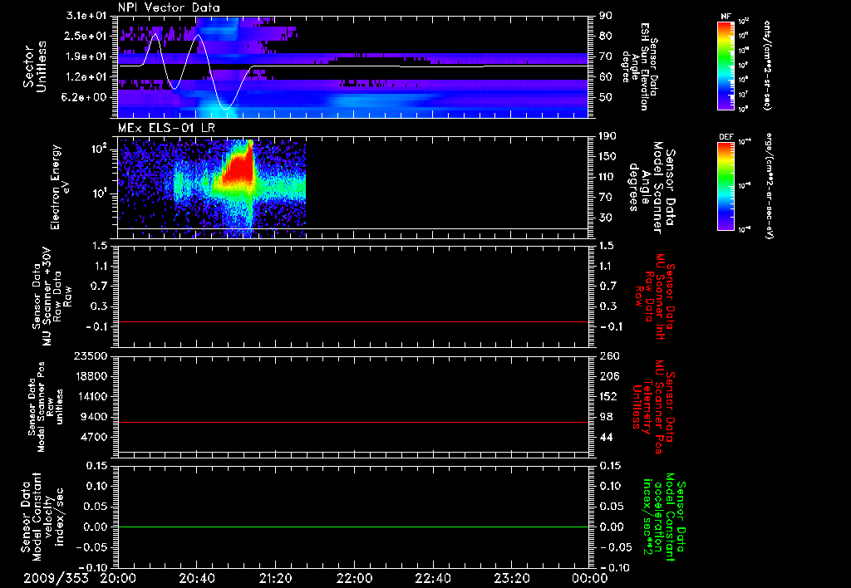Click the horizontal red line in the MU Scanner +30V panel
This screenshot has height=588, width=851.
(x=353, y=321)
